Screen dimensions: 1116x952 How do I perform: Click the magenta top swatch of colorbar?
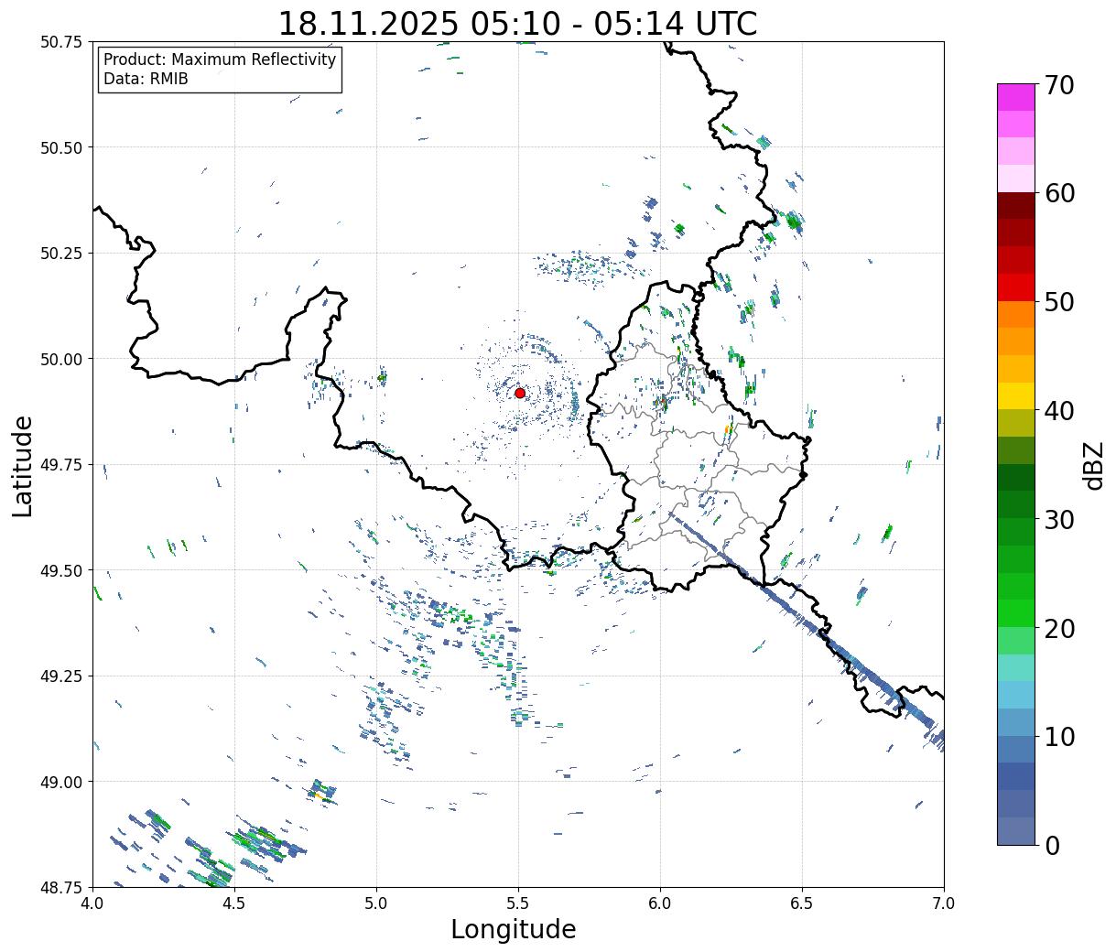click(1016, 97)
